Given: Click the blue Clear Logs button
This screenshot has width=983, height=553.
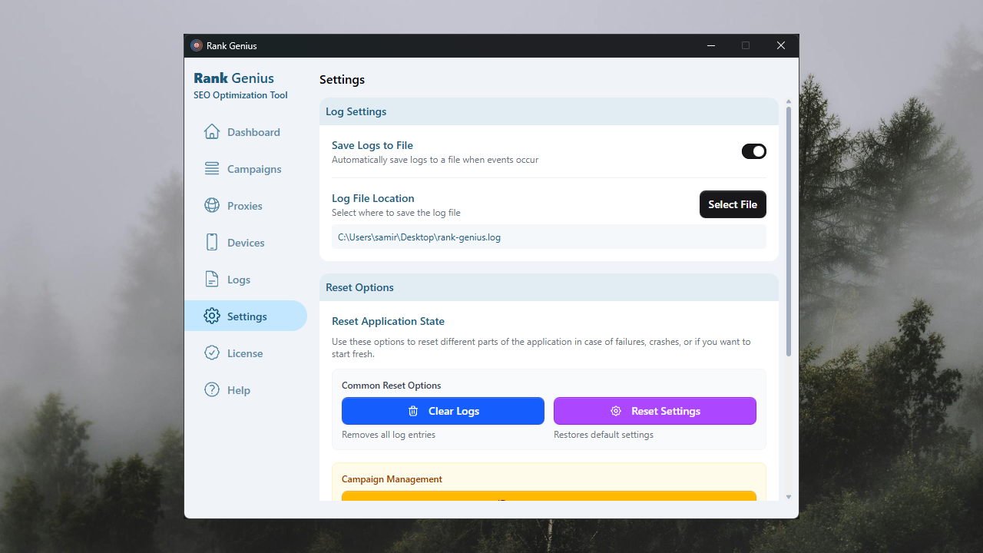Looking at the screenshot, I should pos(443,411).
